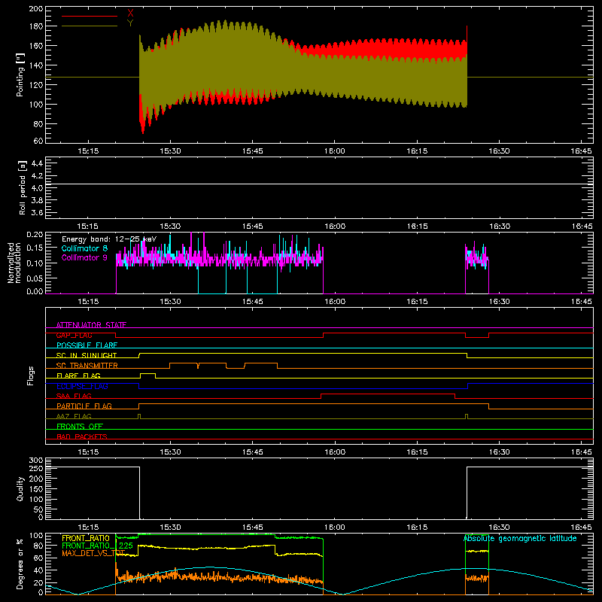This screenshot has width=602, height=602.
Task: Click the magenta Collimator 9 legend entry
Action: point(84,257)
